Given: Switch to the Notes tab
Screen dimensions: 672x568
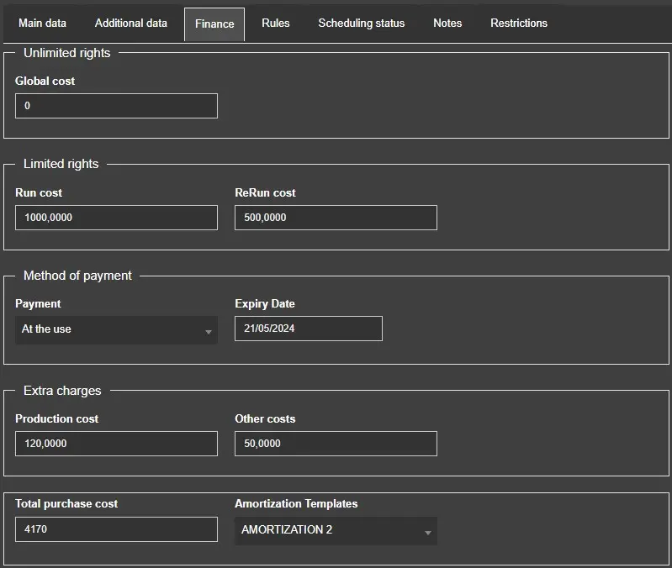Looking at the screenshot, I should (x=447, y=24).
